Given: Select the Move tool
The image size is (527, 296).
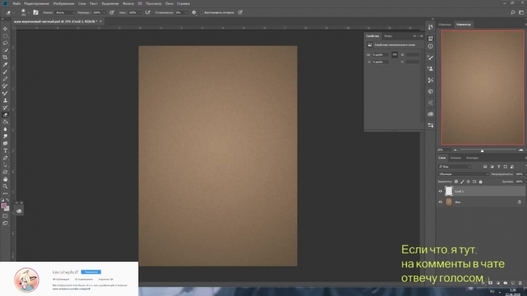Looking at the screenshot, I should pos(5,29).
